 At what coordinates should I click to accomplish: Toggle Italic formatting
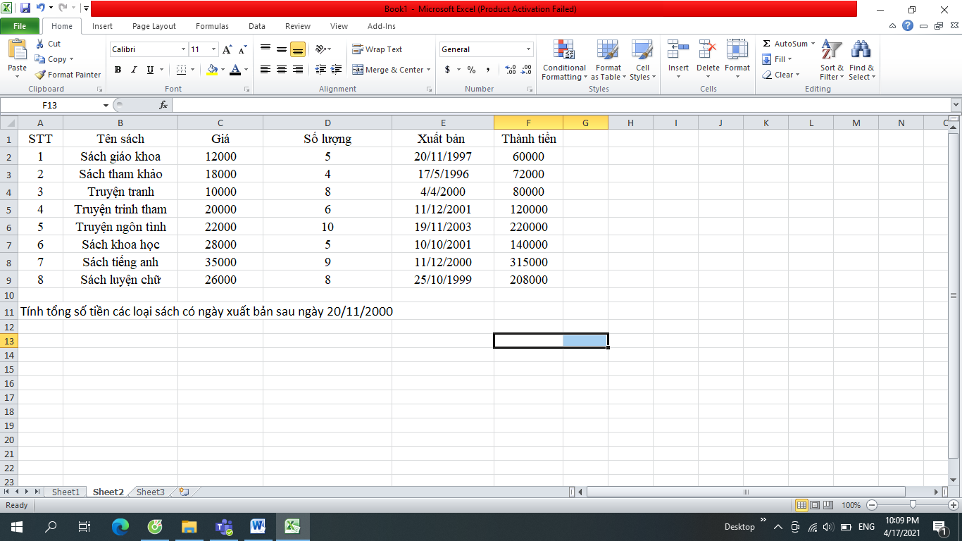coord(134,70)
